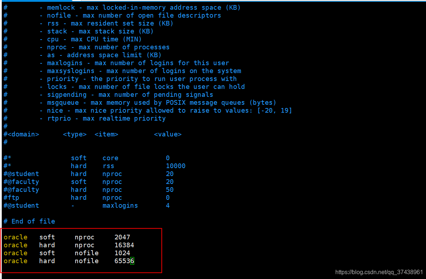Click the value 16384
The width and height of the screenshot is (426, 279).
point(124,245)
